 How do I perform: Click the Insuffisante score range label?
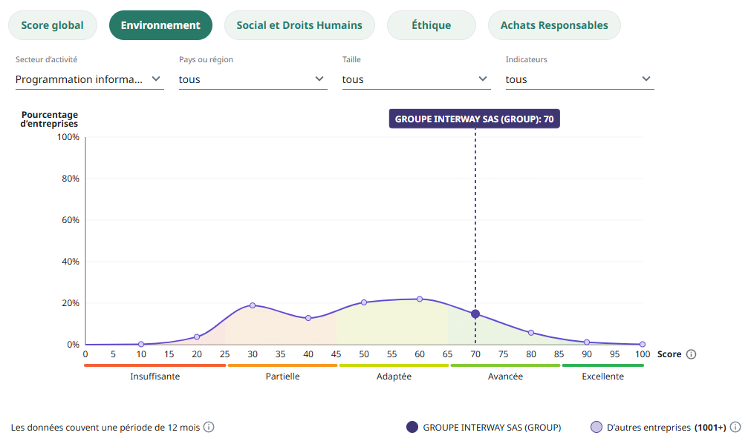click(155, 377)
